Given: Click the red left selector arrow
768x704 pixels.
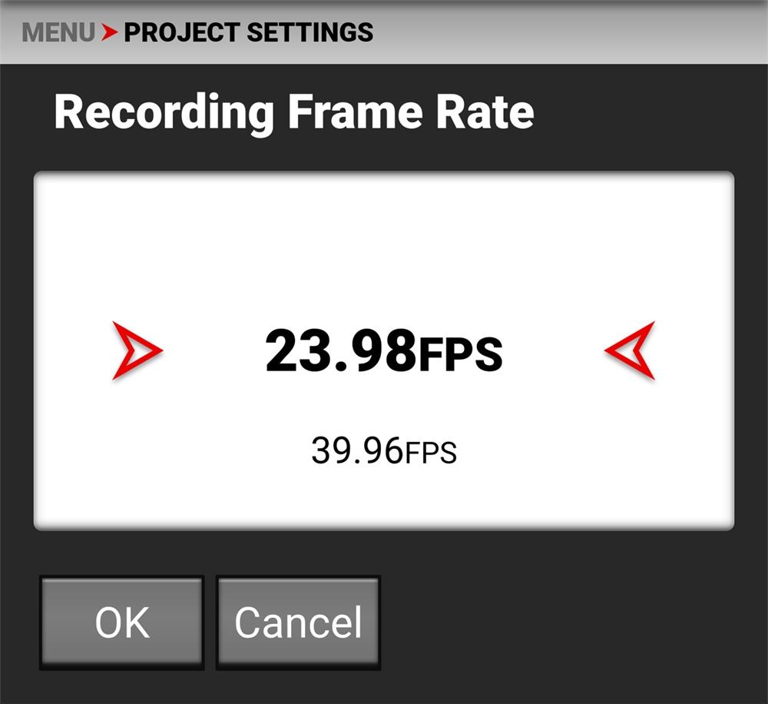Looking at the screenshot, I should click(137, 351).
